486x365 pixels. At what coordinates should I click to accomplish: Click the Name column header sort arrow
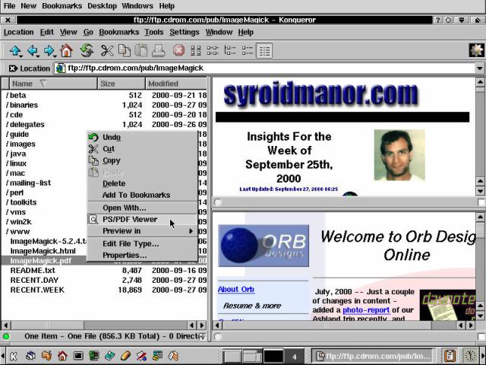[43, 84]
